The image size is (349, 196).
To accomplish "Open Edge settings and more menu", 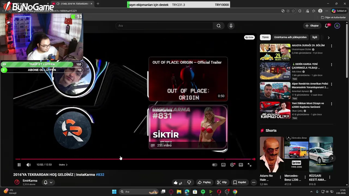I will (x=327, y=11).
